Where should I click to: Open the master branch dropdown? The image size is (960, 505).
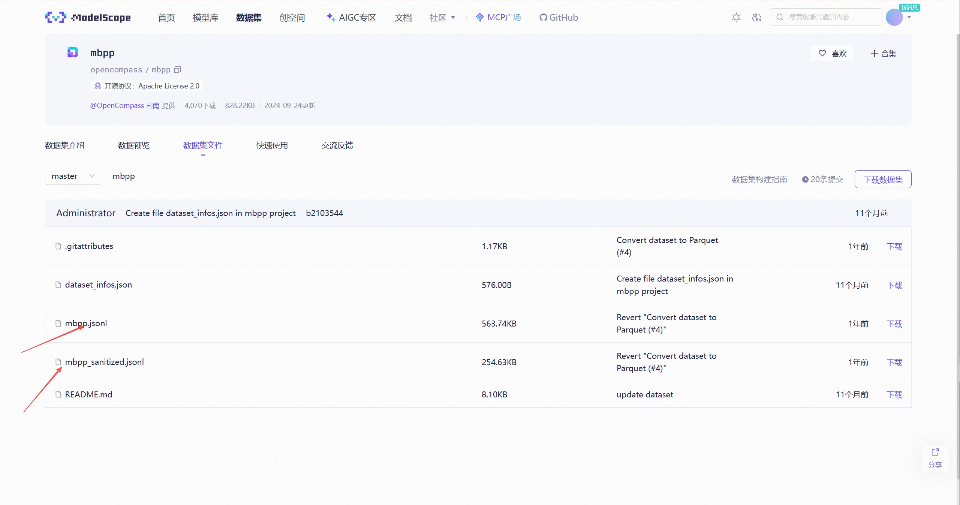click(x=73, y=176)
